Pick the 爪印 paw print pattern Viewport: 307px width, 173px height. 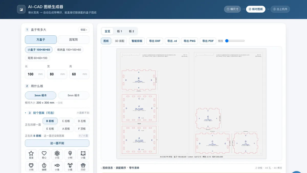pyautogui.click(x=83, y=167)
